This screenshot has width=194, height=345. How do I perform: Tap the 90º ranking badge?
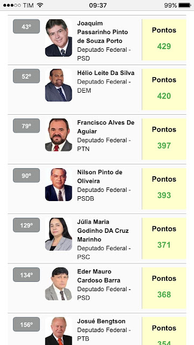[x=26, y=176]
